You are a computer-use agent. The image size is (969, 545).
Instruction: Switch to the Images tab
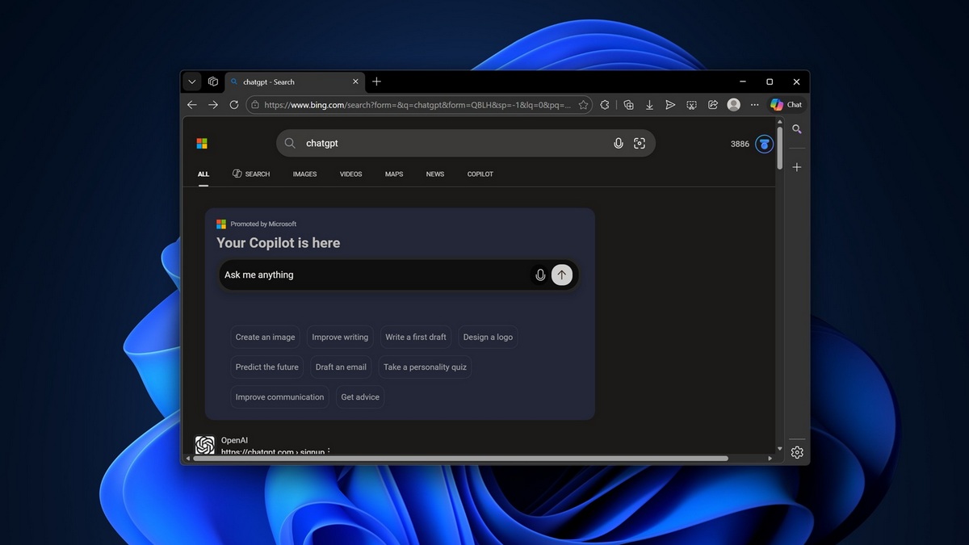coord(304,174)
